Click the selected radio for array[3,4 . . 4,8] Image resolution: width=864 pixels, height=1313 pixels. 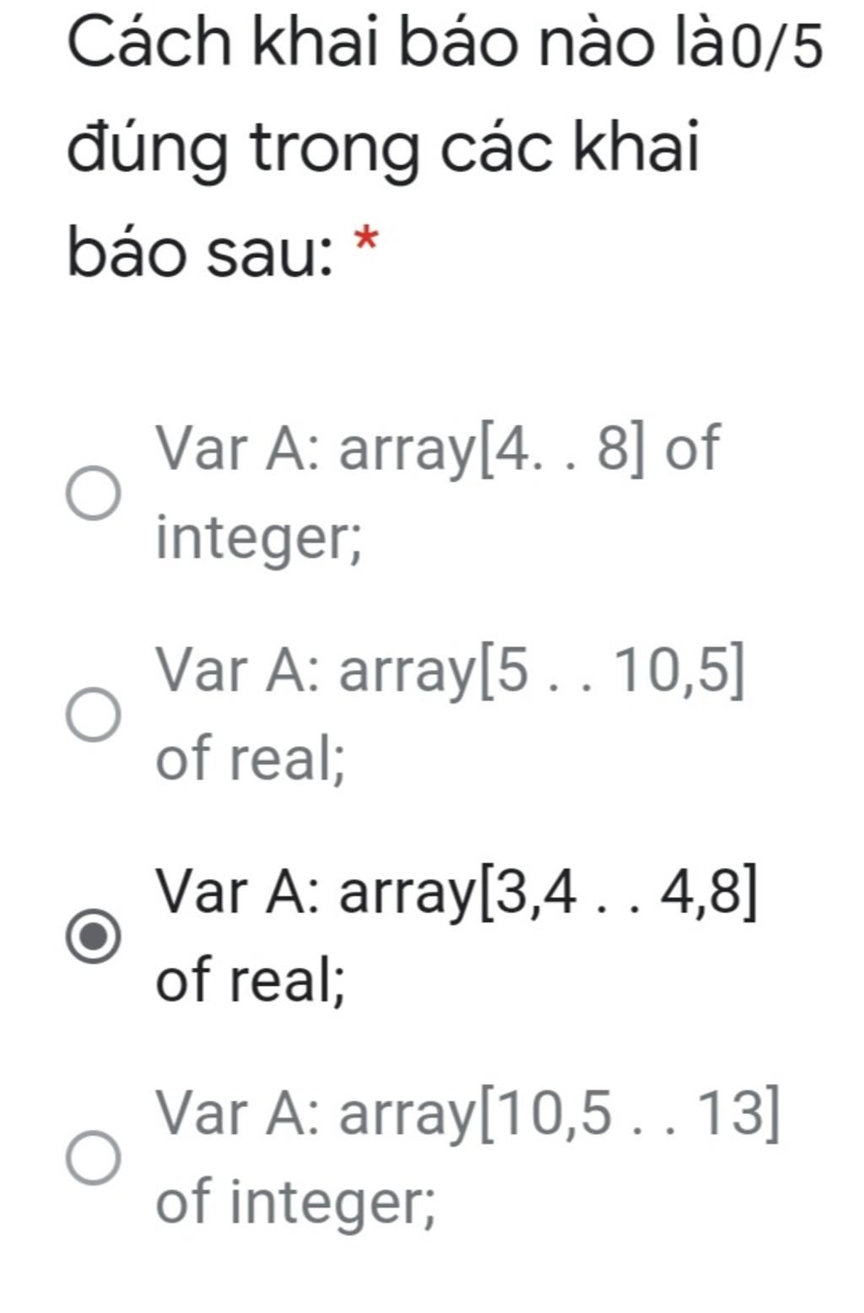click(94, 936)
